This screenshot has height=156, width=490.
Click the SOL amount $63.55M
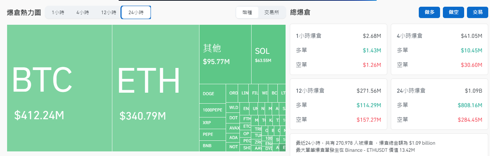point(263,60)
